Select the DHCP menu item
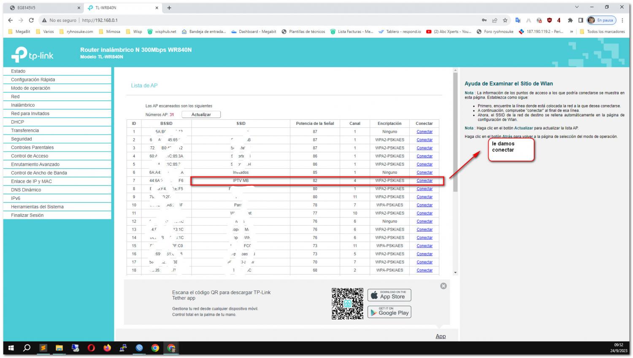Screen dimensions: 633x358 coord(17,122)
